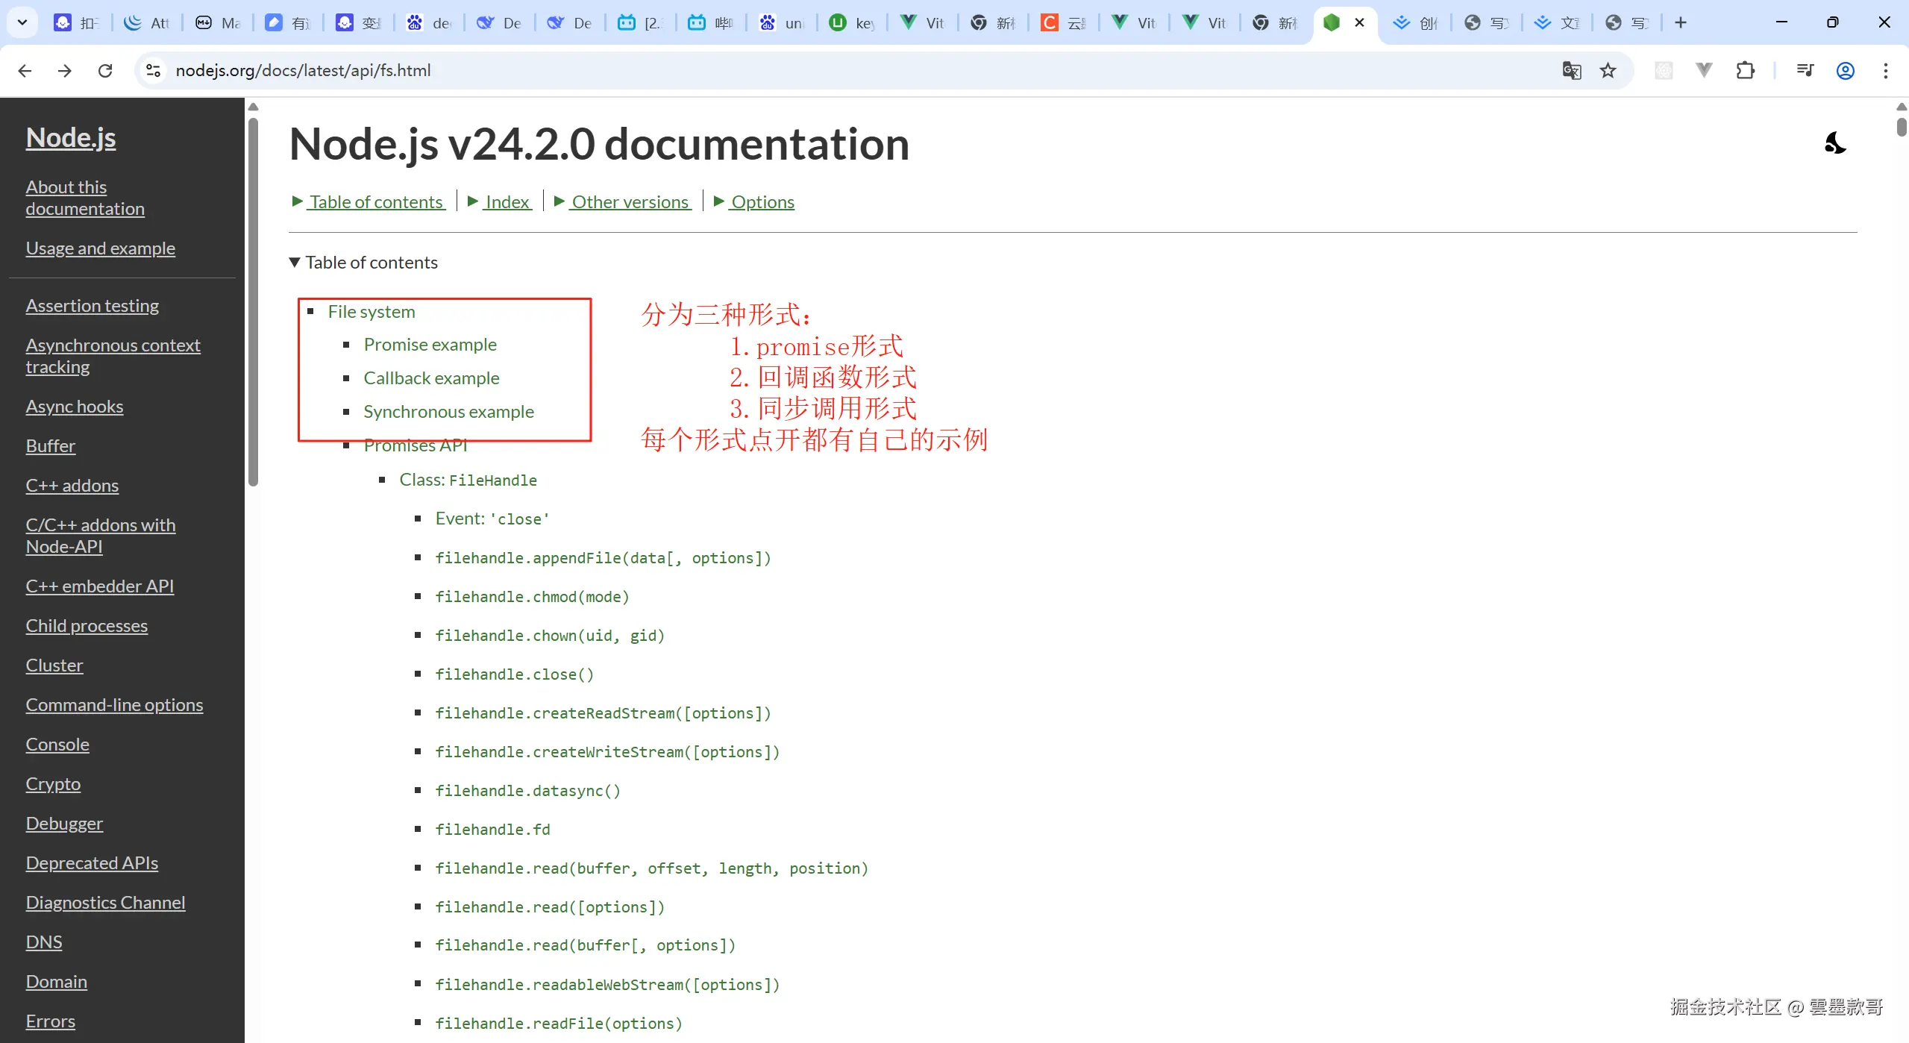Click the Vue devtools icon in toolbar

coord(1704,70)
